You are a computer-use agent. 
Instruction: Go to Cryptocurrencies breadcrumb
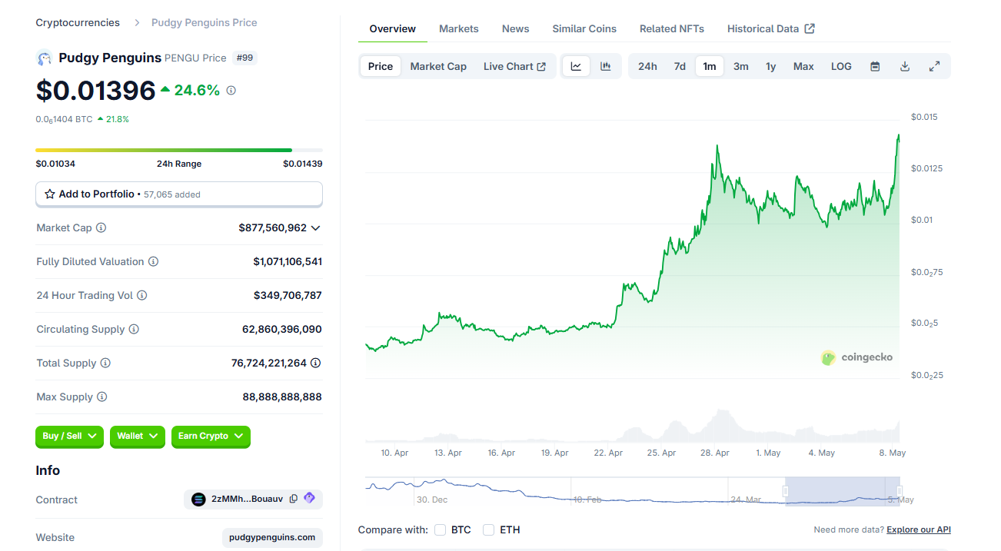[x=78, y=22]
